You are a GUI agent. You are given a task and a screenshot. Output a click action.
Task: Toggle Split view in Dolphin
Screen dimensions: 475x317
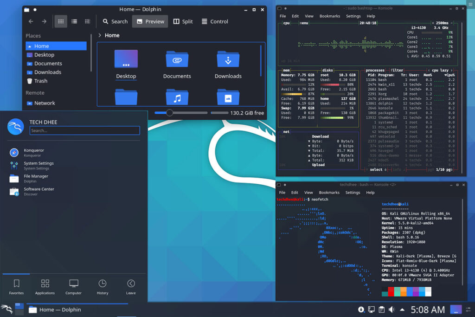(183, 21)
